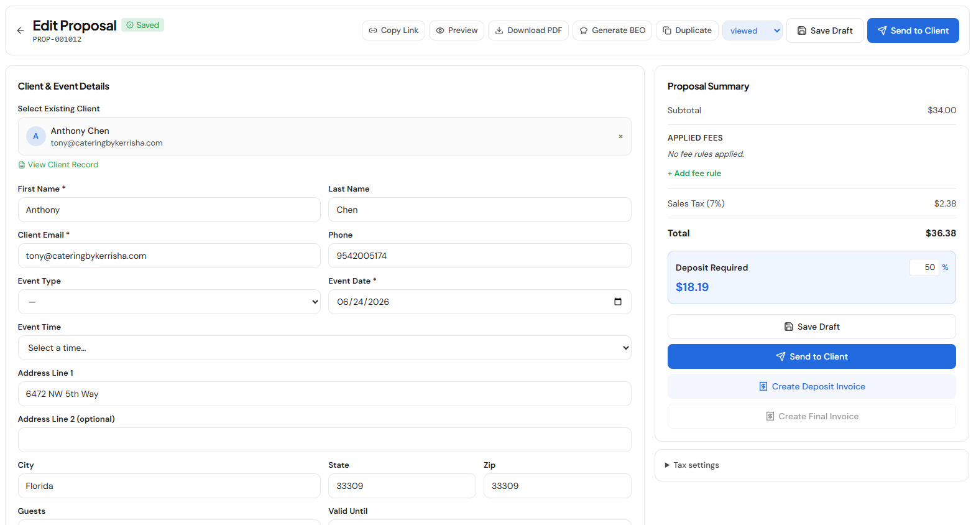The width and height of the screenshot is (976, 525).
Task: Click the Zip input field
Action: click(558, 486)
